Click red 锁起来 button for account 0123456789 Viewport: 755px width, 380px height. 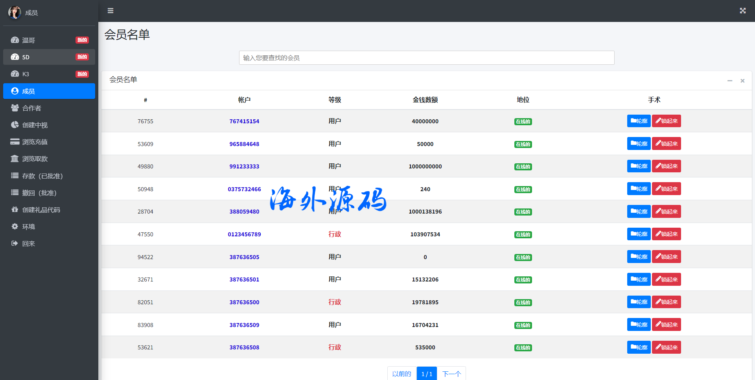(x=666, y=234)
